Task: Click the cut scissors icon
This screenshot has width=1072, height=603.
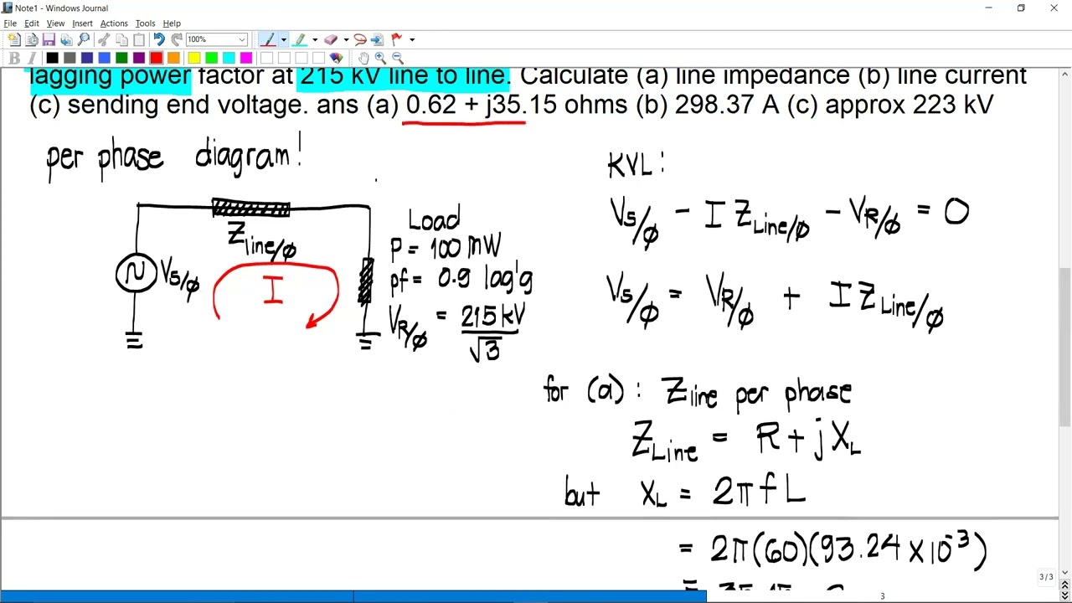Action: (104, 39)
